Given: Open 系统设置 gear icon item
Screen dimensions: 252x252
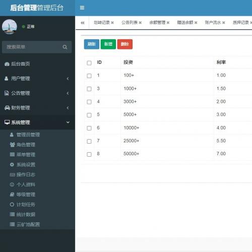Looking at the screenshot, I should (x=12, y=165).
